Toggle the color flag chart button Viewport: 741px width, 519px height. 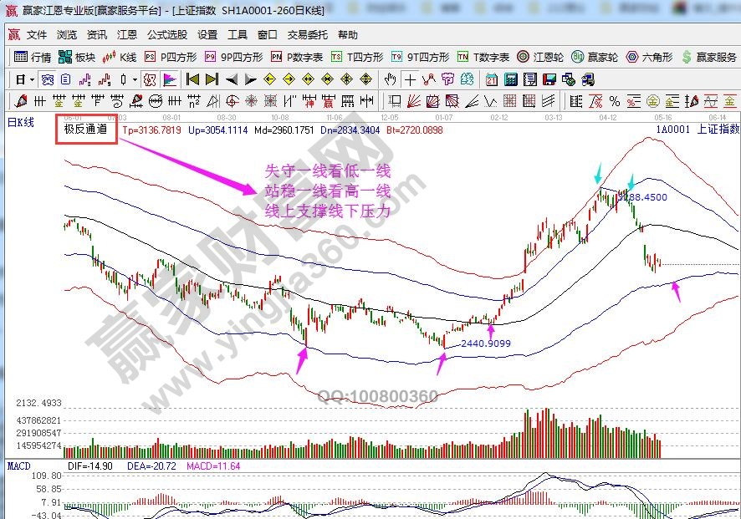(170, 79)
